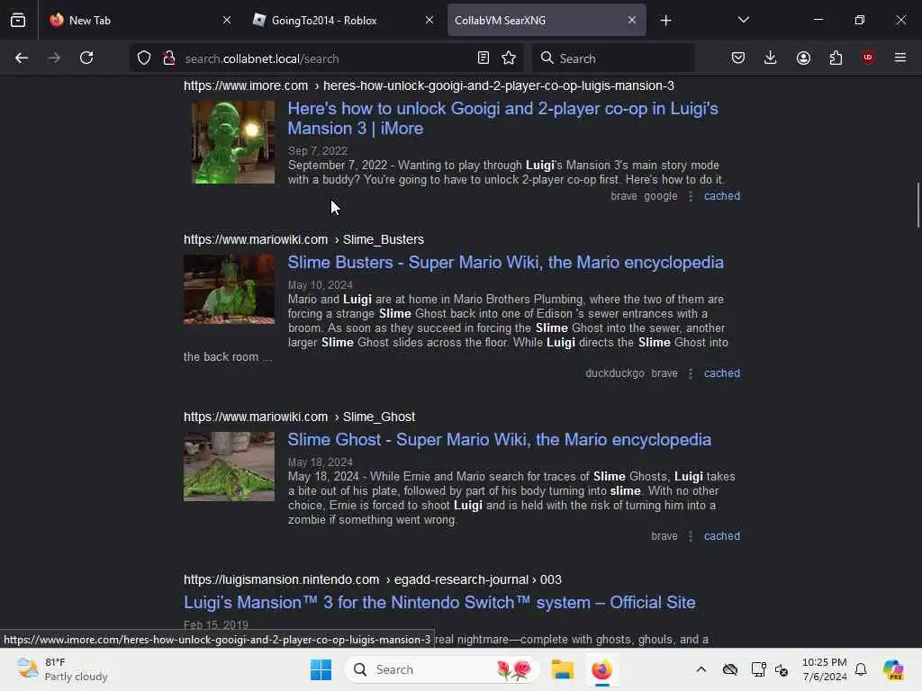Open Gooigi 2-player co-op iMore link
Viewport: 922px width, 691px height.
tap(502, 118)
